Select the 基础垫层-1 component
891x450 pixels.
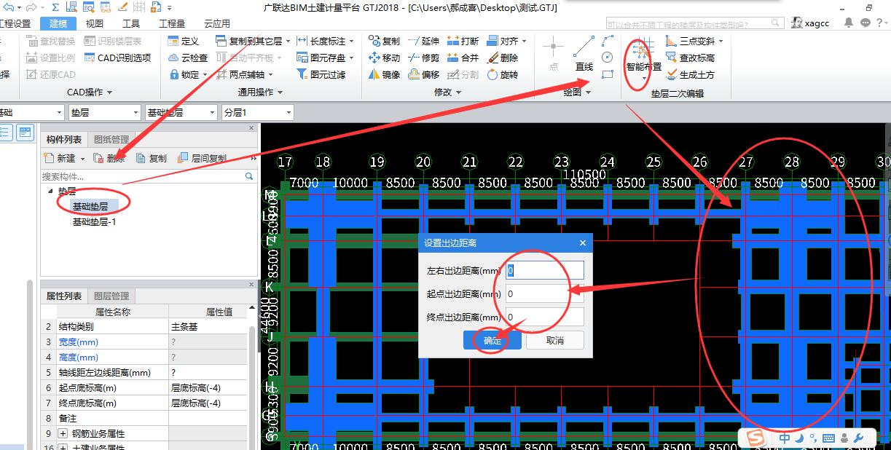point(95,221)
